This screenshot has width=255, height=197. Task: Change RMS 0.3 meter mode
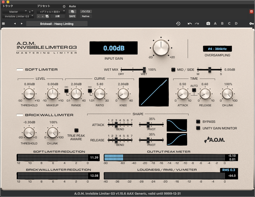click(229, 170)
